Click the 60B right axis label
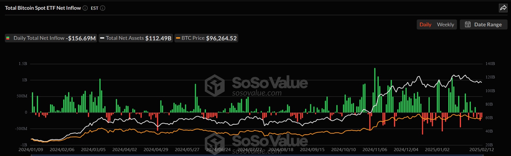 pos(489,118)
